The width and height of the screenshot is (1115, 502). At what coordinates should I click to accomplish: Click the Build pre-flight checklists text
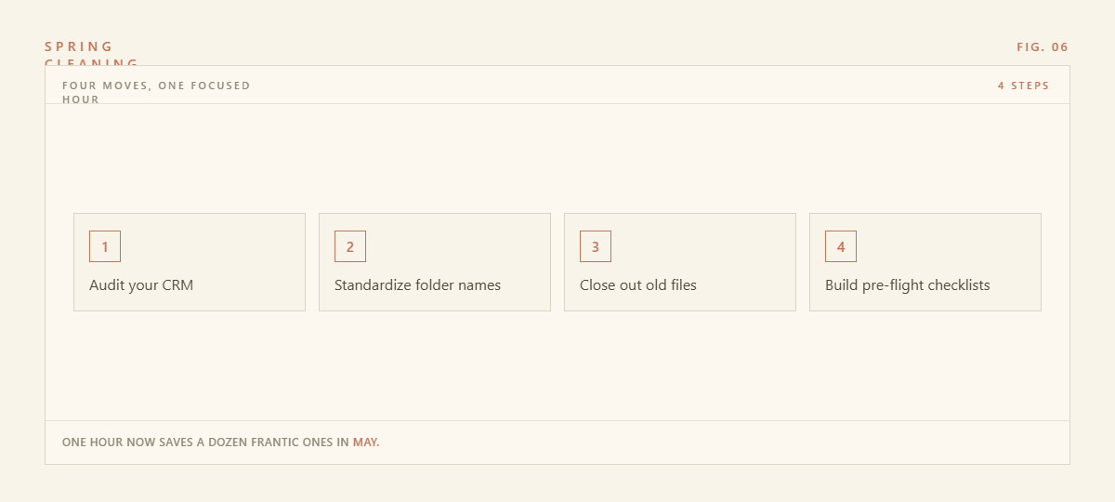(908, 285)
